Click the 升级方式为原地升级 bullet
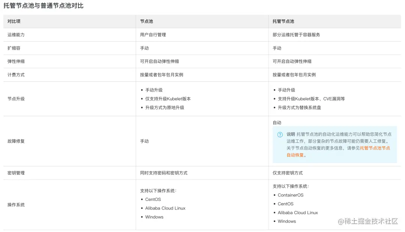The width and height of the screenshot is (405, 232). pyautogui.click(x=165, y=108)
